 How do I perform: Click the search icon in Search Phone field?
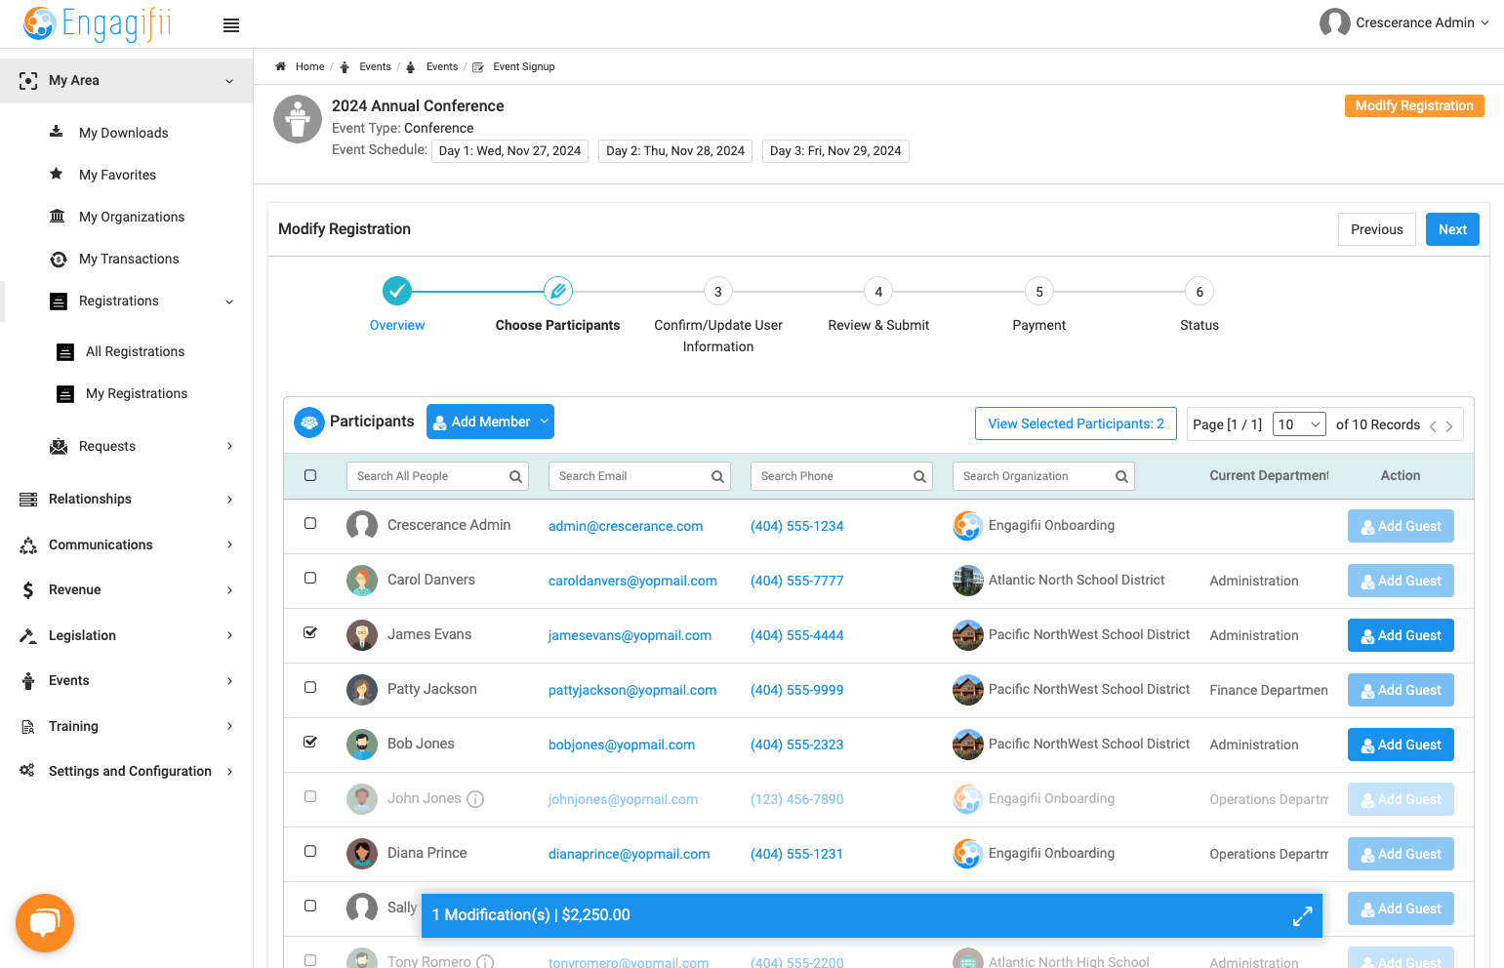919,476
